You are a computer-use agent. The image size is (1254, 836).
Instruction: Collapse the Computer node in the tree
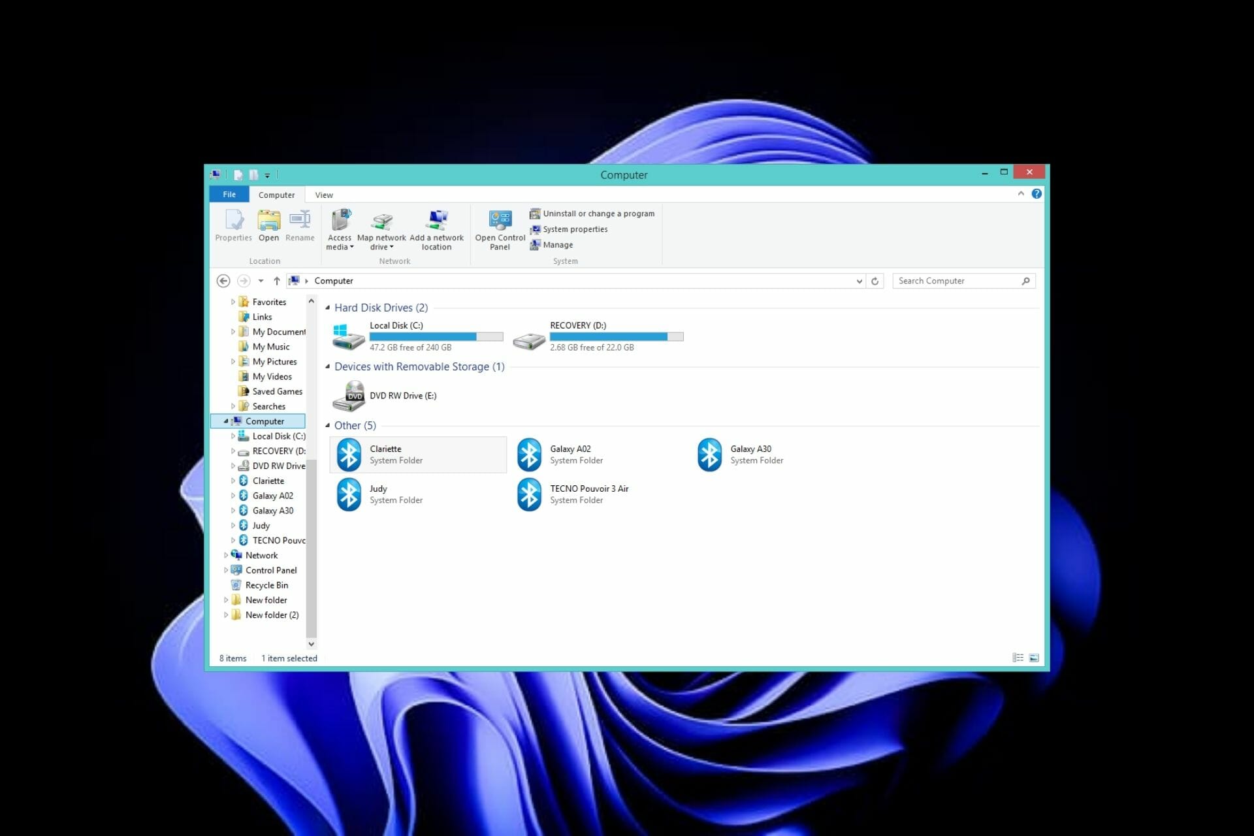225,421
